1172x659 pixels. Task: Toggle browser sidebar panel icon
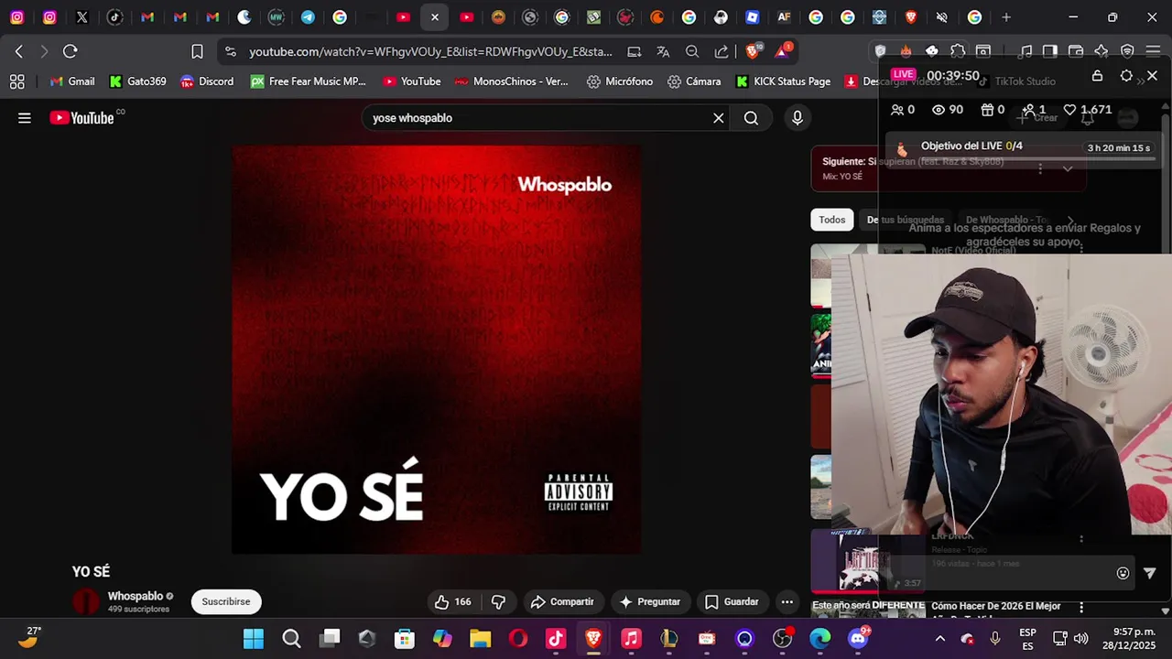click(1050, 51)
